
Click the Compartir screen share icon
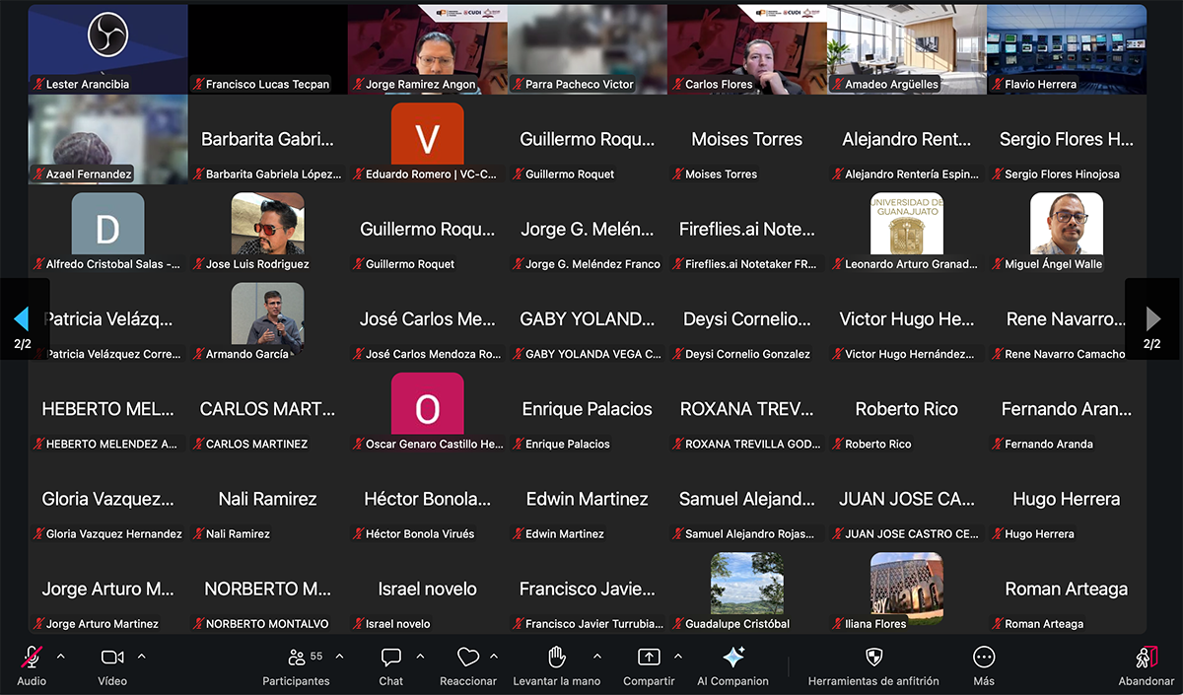click(x=649, y=658)
